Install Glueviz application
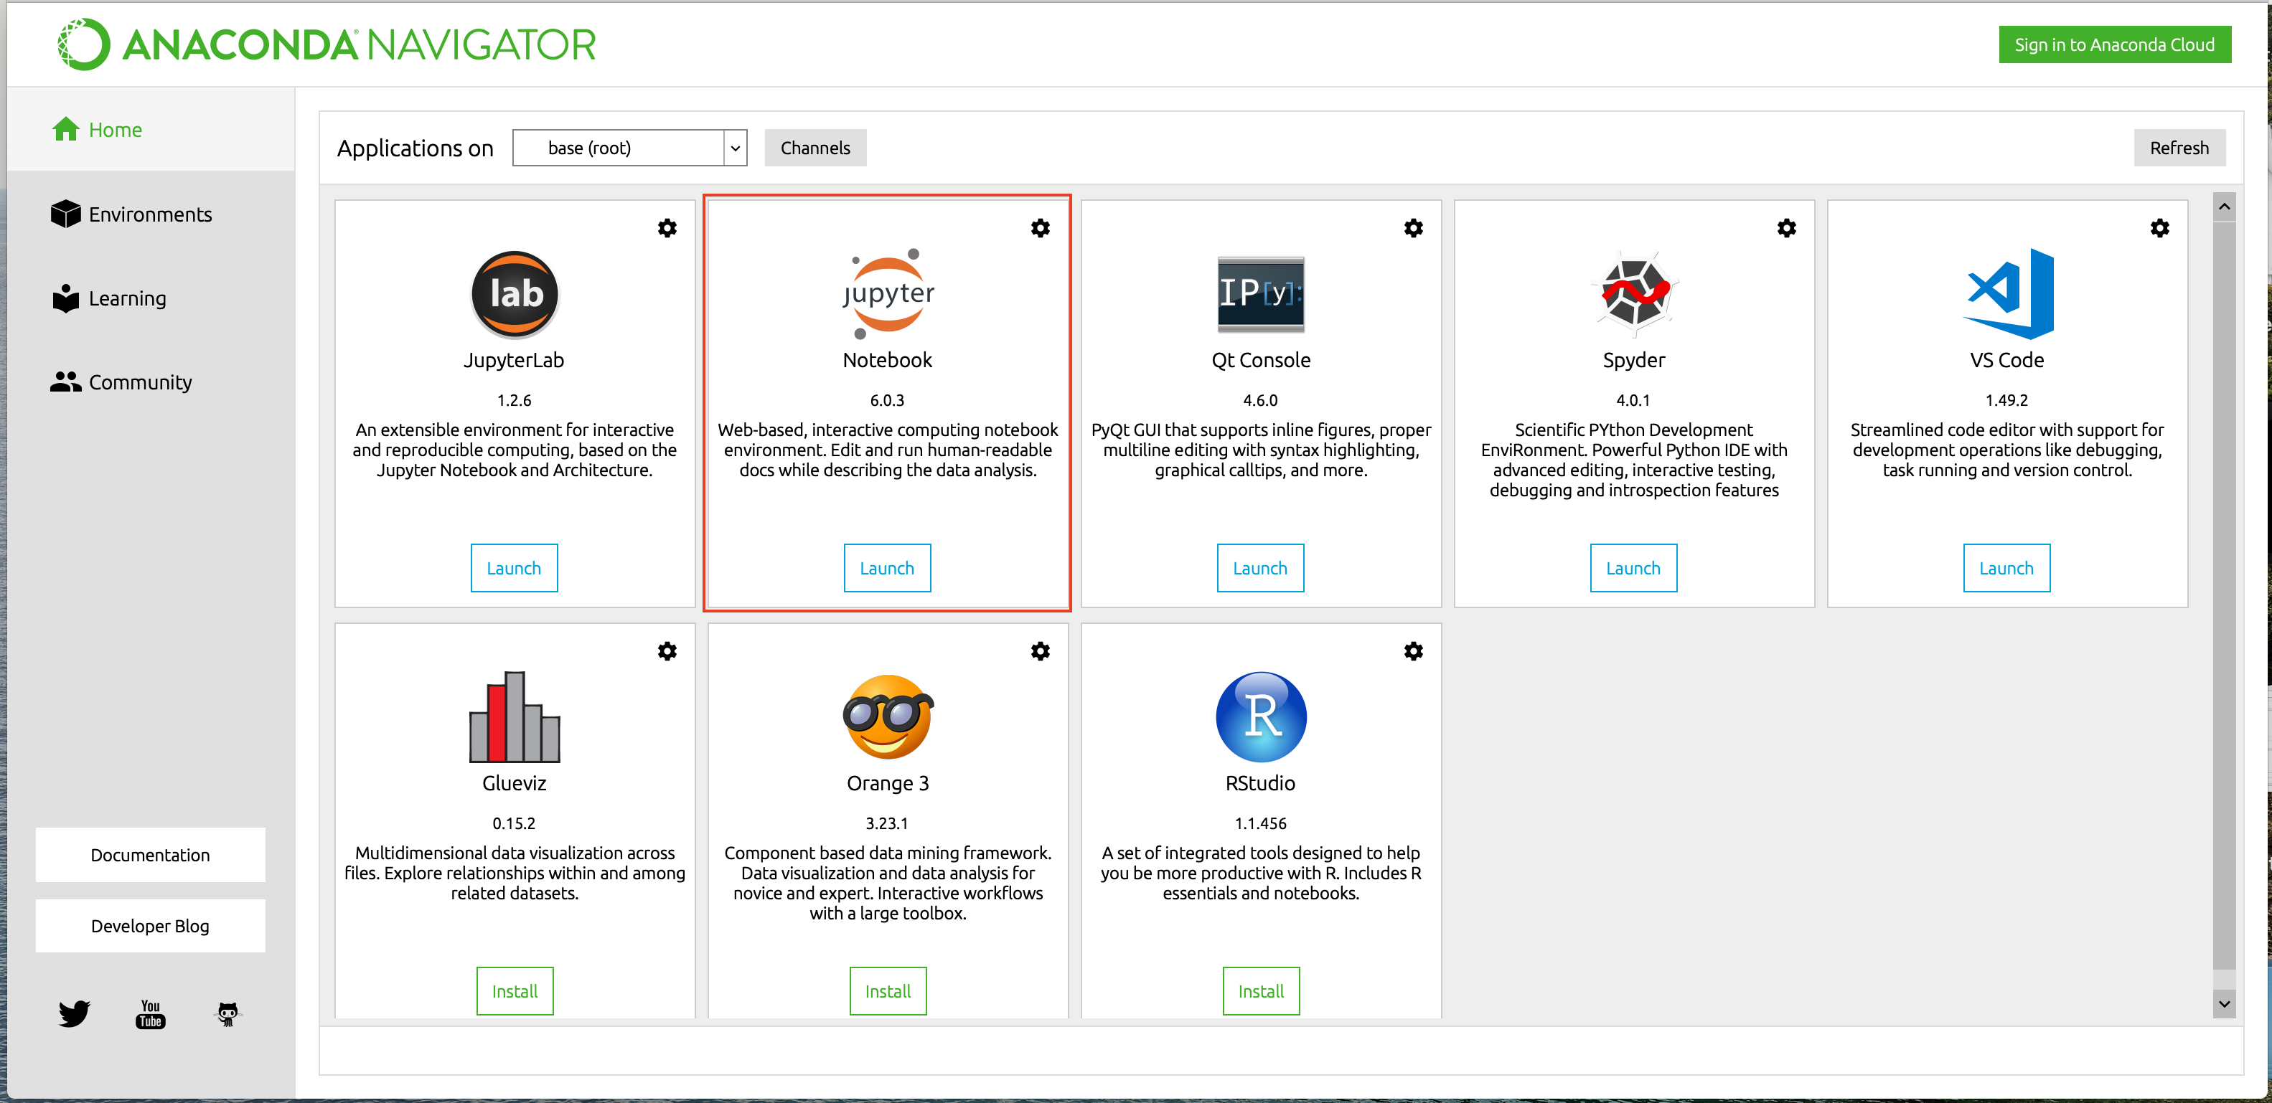Image resolution: width=2272 pixels, height=1103 pixels. pos(513,990)
